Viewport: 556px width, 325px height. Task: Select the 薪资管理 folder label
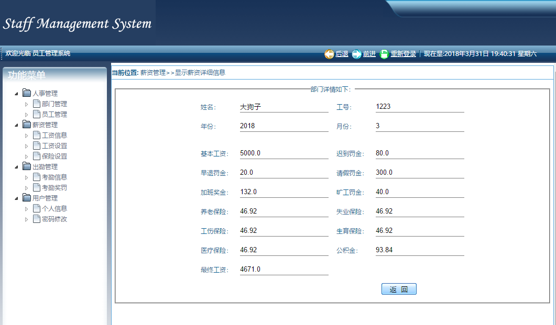click(45, 125)
